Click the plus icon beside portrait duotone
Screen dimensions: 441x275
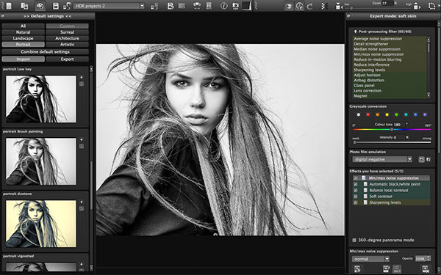pos(82,202)
